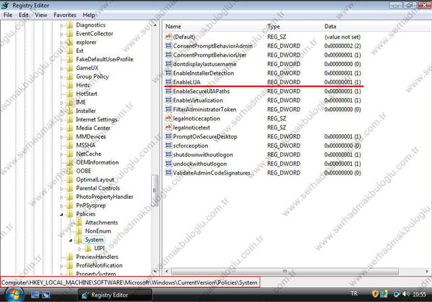Open the View menu
Image resolution: width=432 pixels, height=302 pixels.
(40, 15)
